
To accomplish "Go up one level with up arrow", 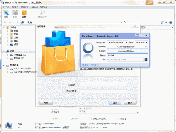I will coord(18,23).
